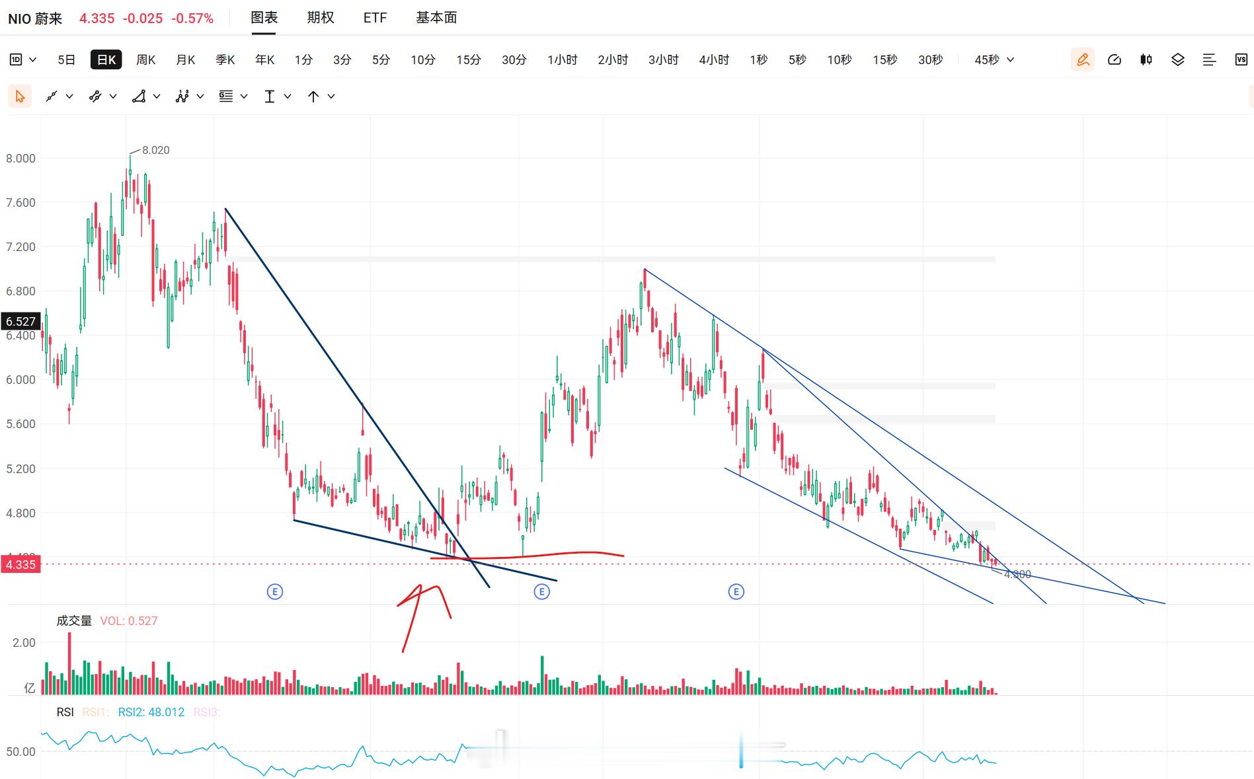The height and width of the screenshot is (779, 1254).
Task: Click the candlestick chart style icon
Action: [1146, 59]
